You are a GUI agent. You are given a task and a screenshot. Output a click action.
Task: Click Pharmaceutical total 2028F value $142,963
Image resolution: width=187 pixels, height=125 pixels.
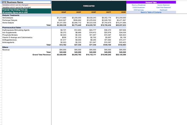(122, 45)
